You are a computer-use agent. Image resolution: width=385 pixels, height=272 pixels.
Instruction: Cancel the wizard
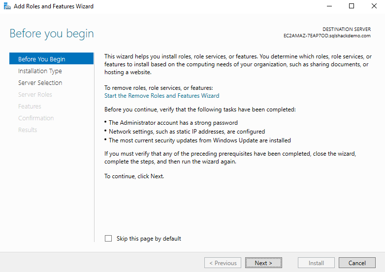(357, 263)
